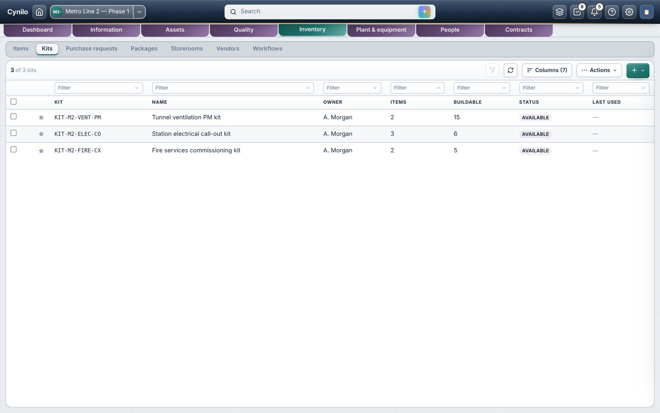Open settings gear icon

(629, 12)
